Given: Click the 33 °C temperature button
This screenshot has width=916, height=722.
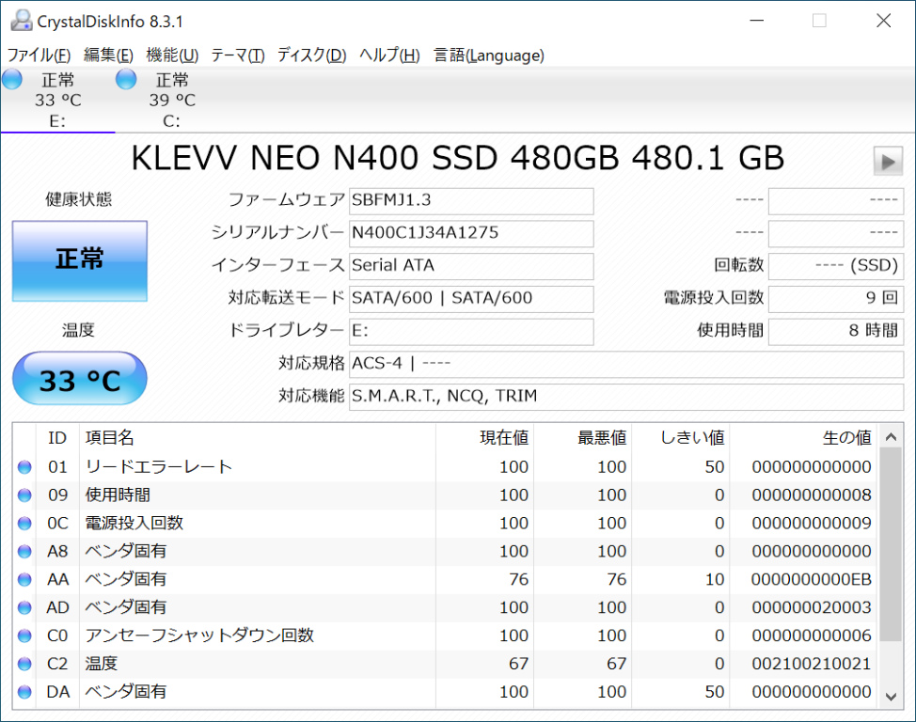Looking at the screenshot, I should tap(79, 379).
